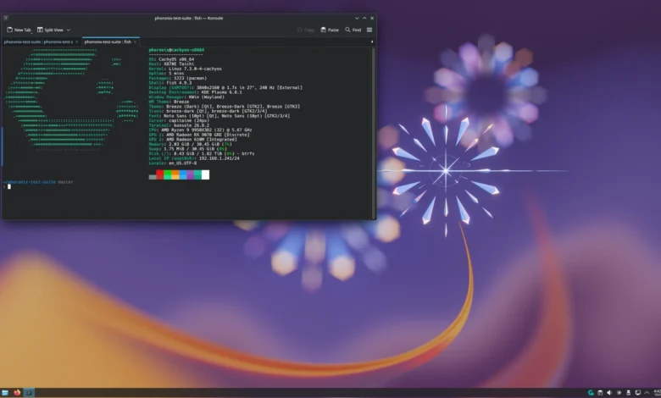This screenshot has width=661, height=398.
Task: Open the volume control tray icon
Action: pyautogui.click(x=609, y=393)
